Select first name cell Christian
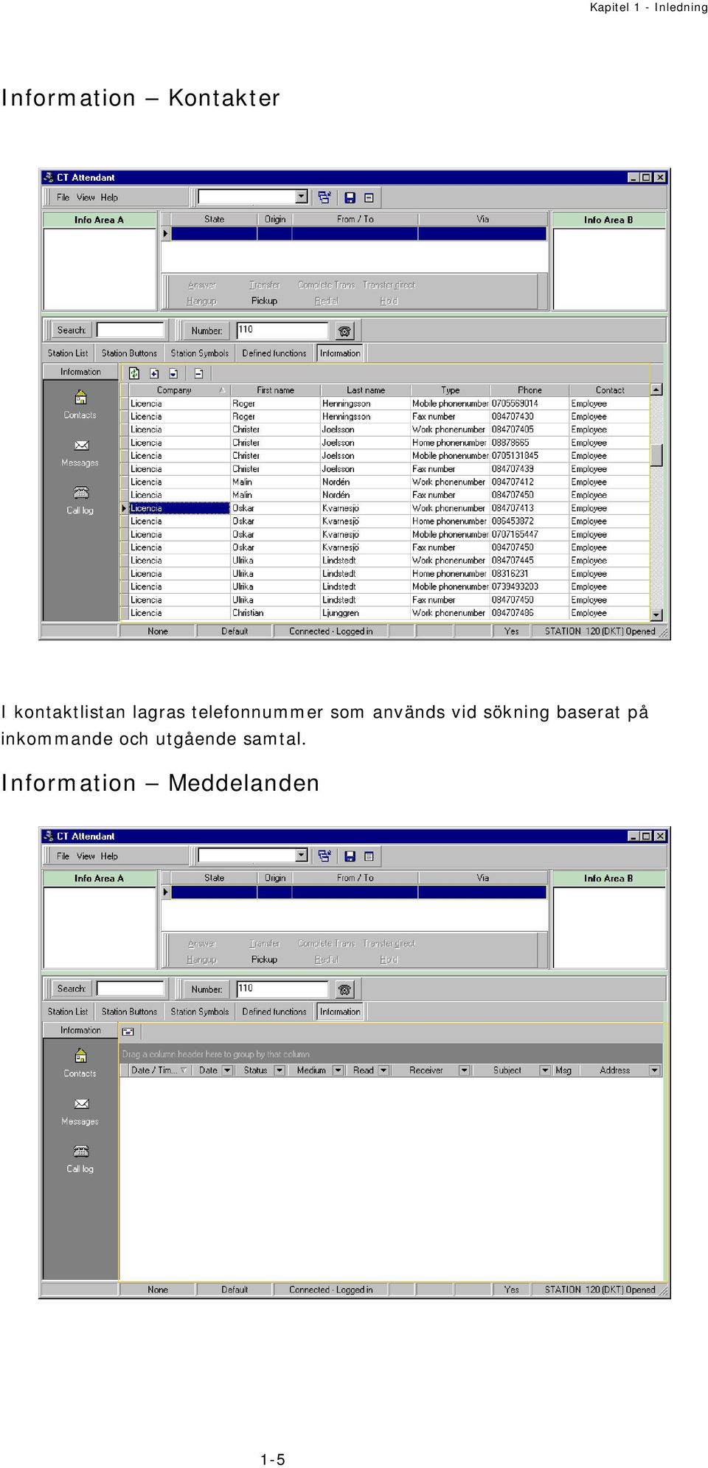Screen dimensions: 708x1468 pyautogui.click(x=275, y=613)
